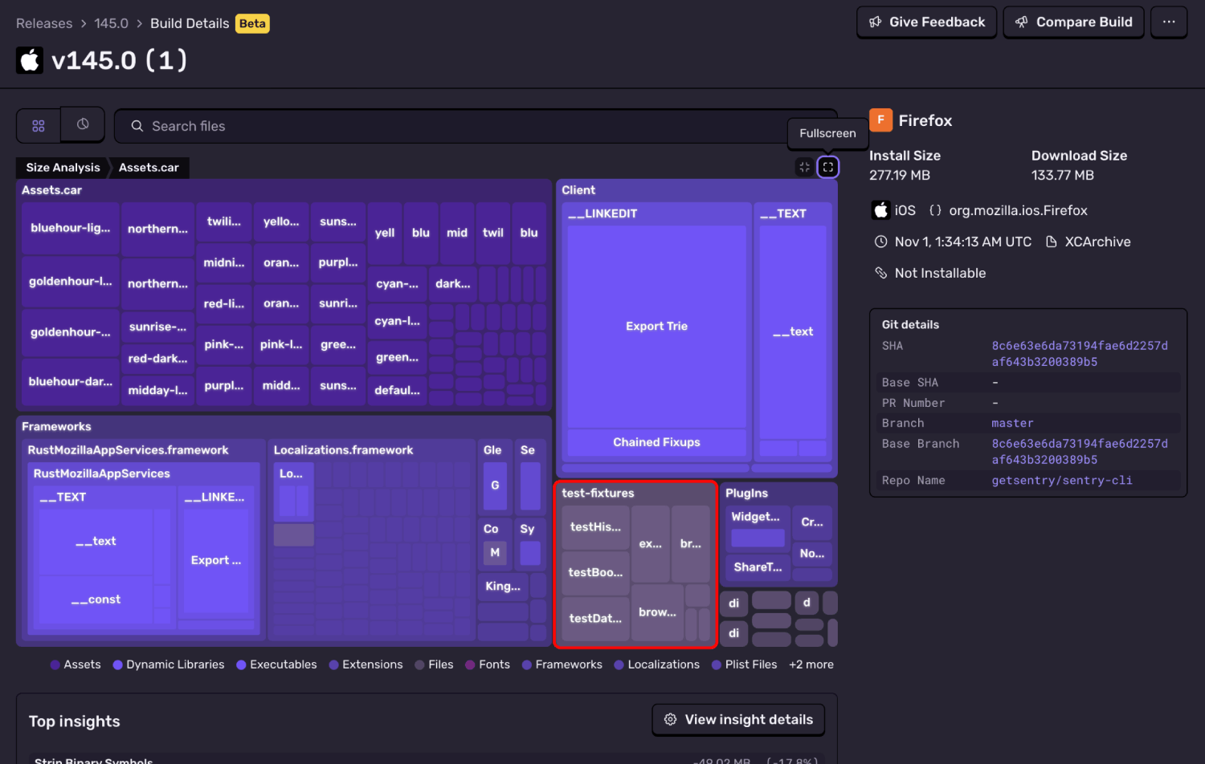Viewport: 1205px width, 764px height.
Task: Go to the 145.0 breadcrumb
Action: 111,23
